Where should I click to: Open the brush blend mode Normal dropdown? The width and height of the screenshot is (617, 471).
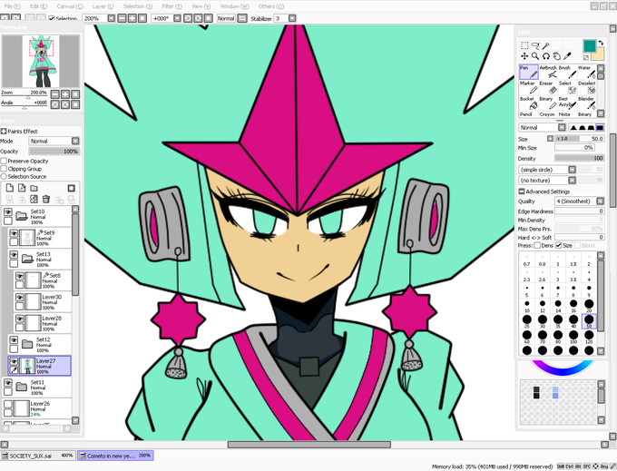(543, 127)
